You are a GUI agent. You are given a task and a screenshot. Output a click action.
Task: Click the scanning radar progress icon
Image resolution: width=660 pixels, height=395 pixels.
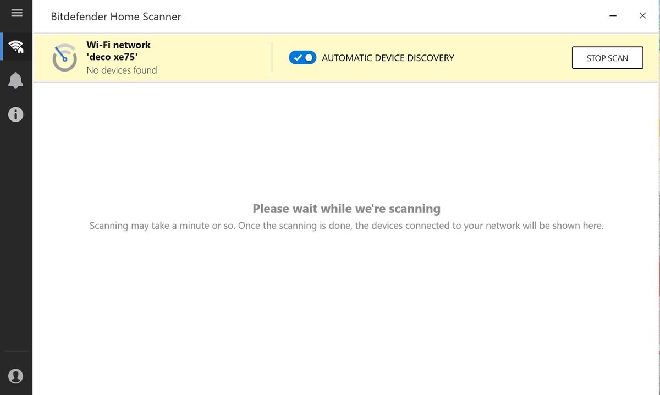tap(64, 58)
